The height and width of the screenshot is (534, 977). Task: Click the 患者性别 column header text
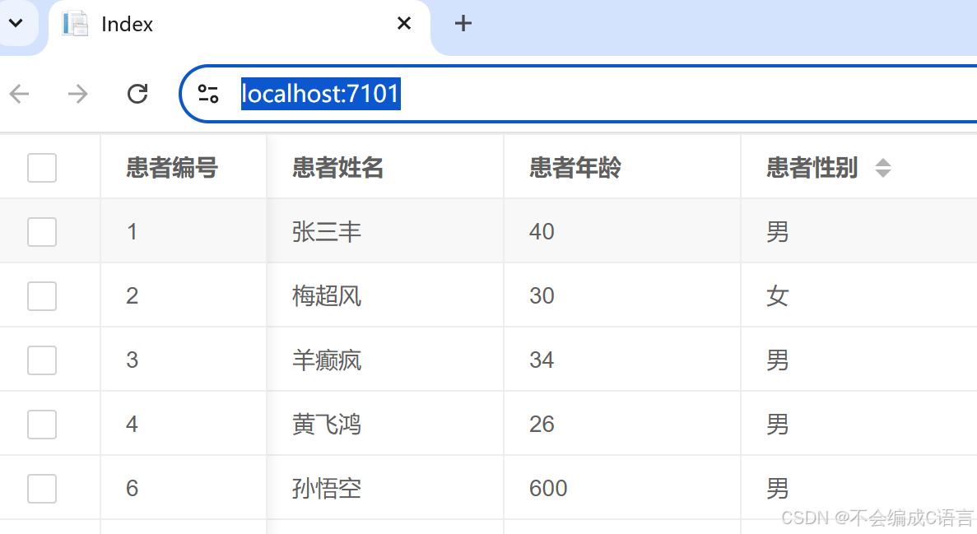click(x=812, y=168)
